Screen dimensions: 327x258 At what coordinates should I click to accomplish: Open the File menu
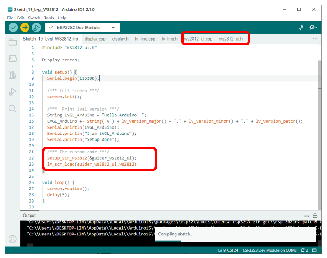(x=10, y=18)
